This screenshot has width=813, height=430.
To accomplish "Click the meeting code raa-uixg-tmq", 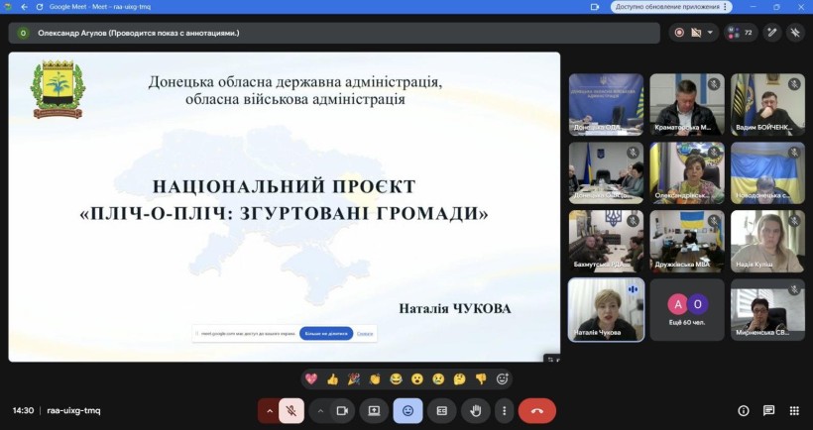I will [x=73, y=410].
